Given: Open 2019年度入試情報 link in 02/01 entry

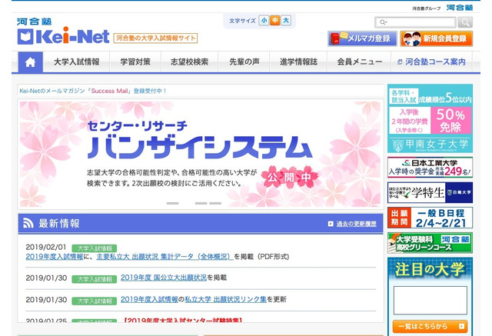Looking at the screenshot, I should [x=55, y=257].
